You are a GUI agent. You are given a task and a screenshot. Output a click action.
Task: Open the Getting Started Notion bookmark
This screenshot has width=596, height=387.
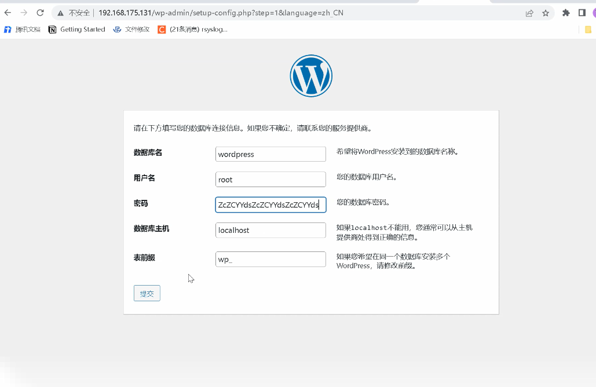[77, 30]
